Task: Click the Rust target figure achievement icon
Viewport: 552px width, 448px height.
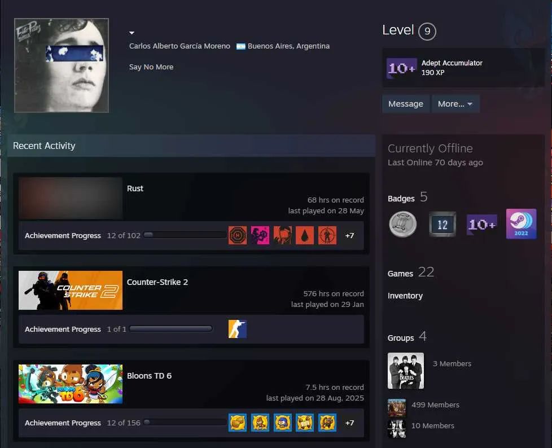Action: point(327,235)
